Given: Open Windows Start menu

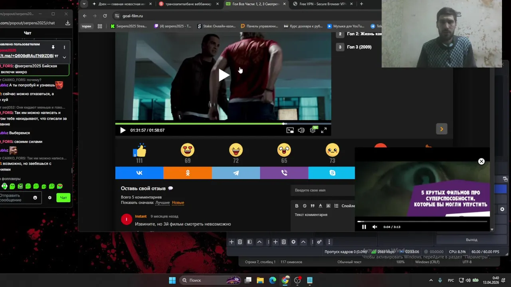Looking at the screenshot, I should point(172,280).
